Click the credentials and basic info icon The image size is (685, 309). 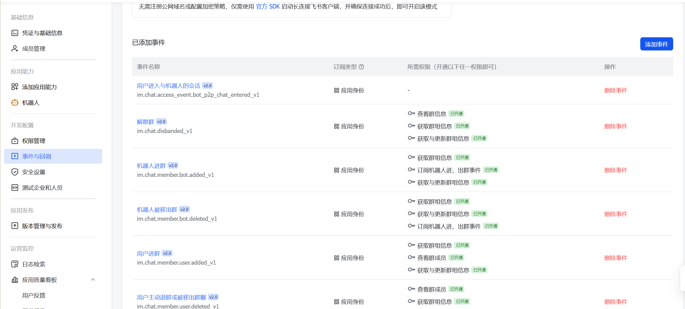pyautogui.click(x=15, y=33)
